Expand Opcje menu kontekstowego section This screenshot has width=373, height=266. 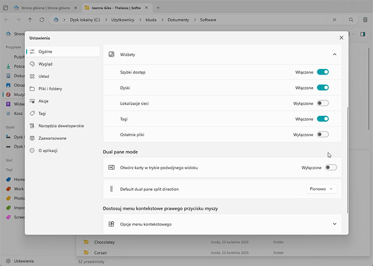334,224
